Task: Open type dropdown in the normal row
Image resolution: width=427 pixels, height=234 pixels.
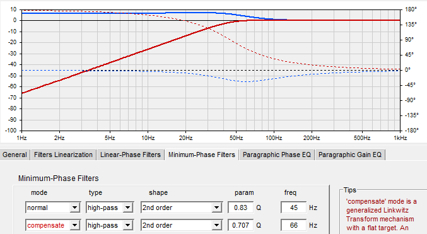Action: (127, 208)
